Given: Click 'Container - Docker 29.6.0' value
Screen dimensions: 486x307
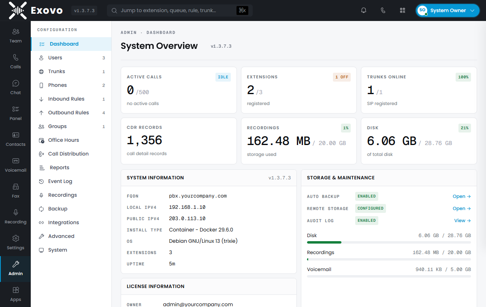Looking at the screenshot, I should pyautogui.click(x=201, y=230).
